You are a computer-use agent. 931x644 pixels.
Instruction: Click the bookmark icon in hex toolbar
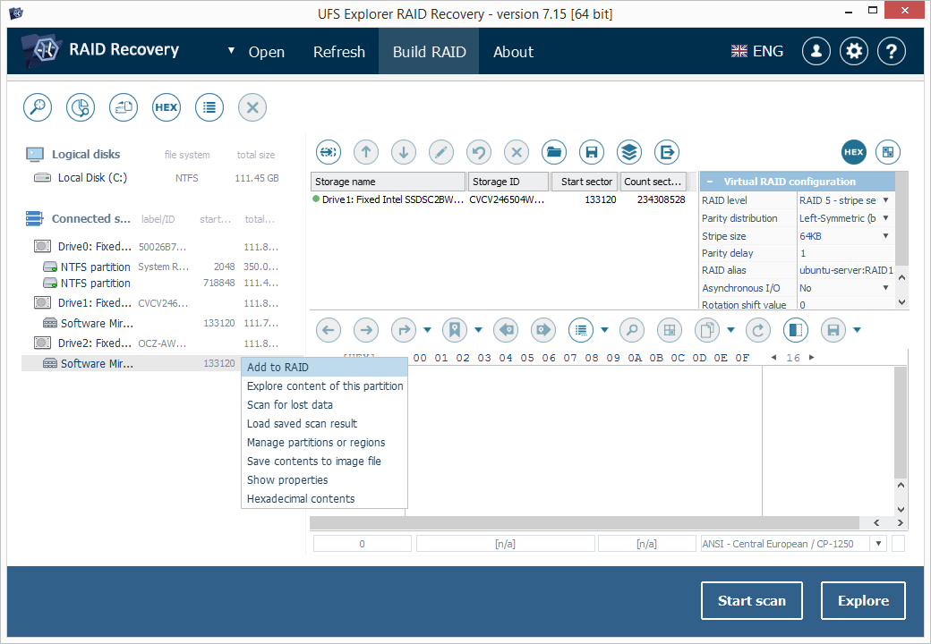pyautogui.click(x=454, y=330)
